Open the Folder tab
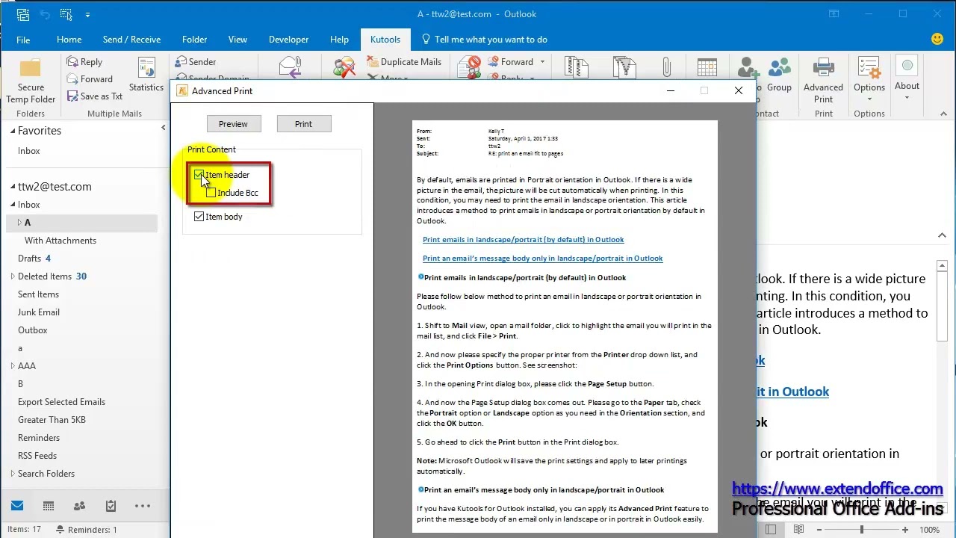 194,40
